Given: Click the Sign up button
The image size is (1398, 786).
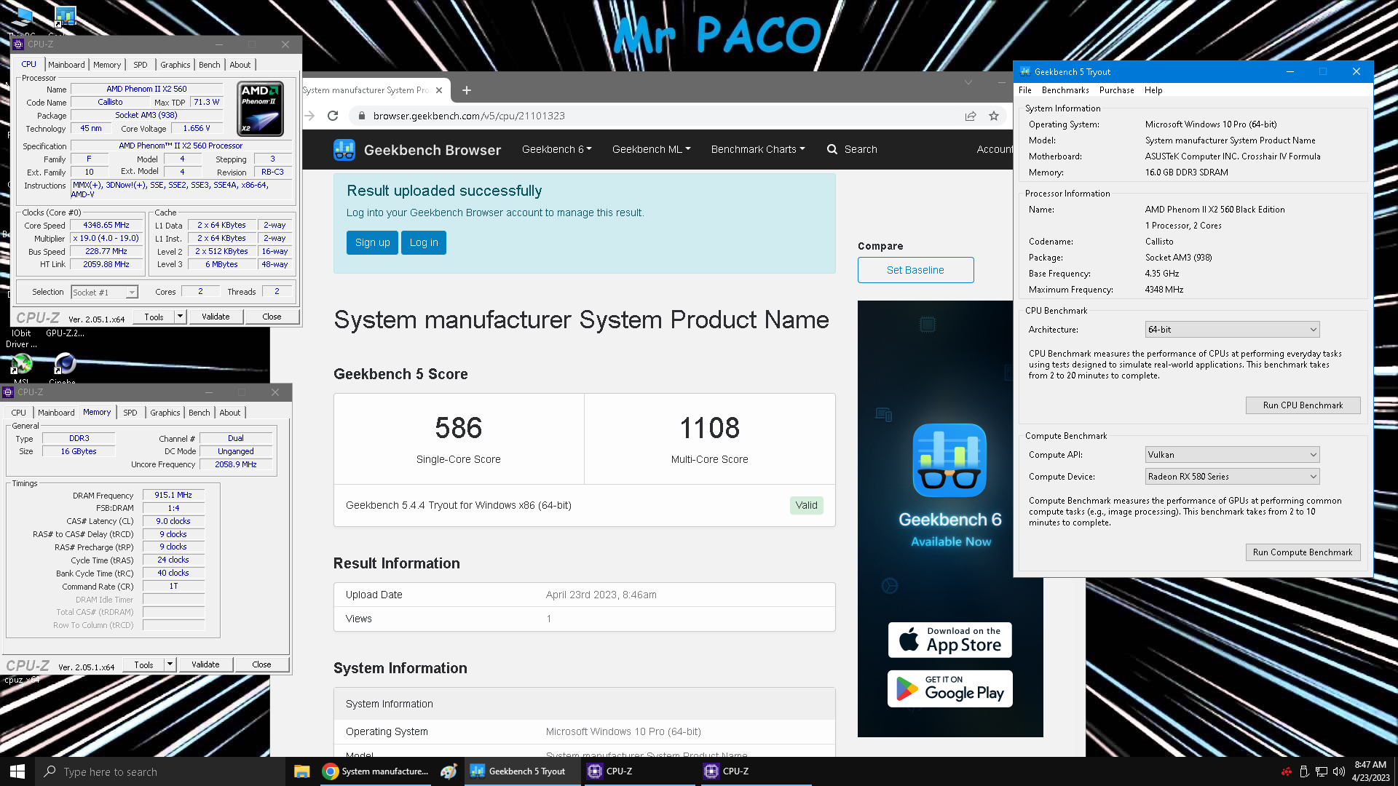Looking at the screenshot, I should point(372,242).
